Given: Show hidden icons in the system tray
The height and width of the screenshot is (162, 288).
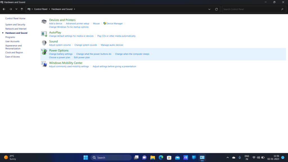Looking at the screenshot, I should pos(228,157).
